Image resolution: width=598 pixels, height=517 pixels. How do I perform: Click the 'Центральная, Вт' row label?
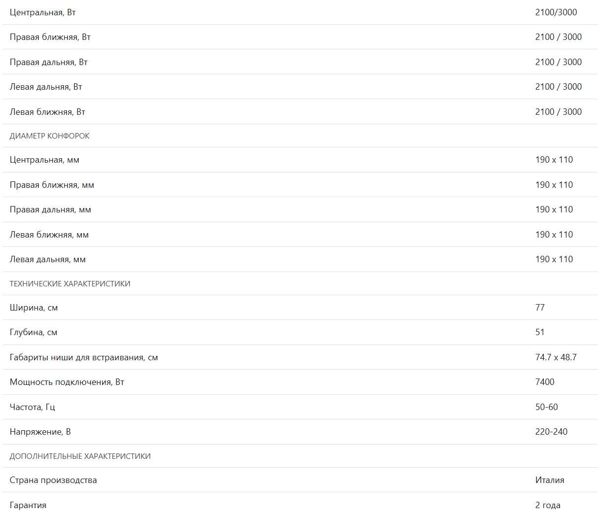pos(42,12)
